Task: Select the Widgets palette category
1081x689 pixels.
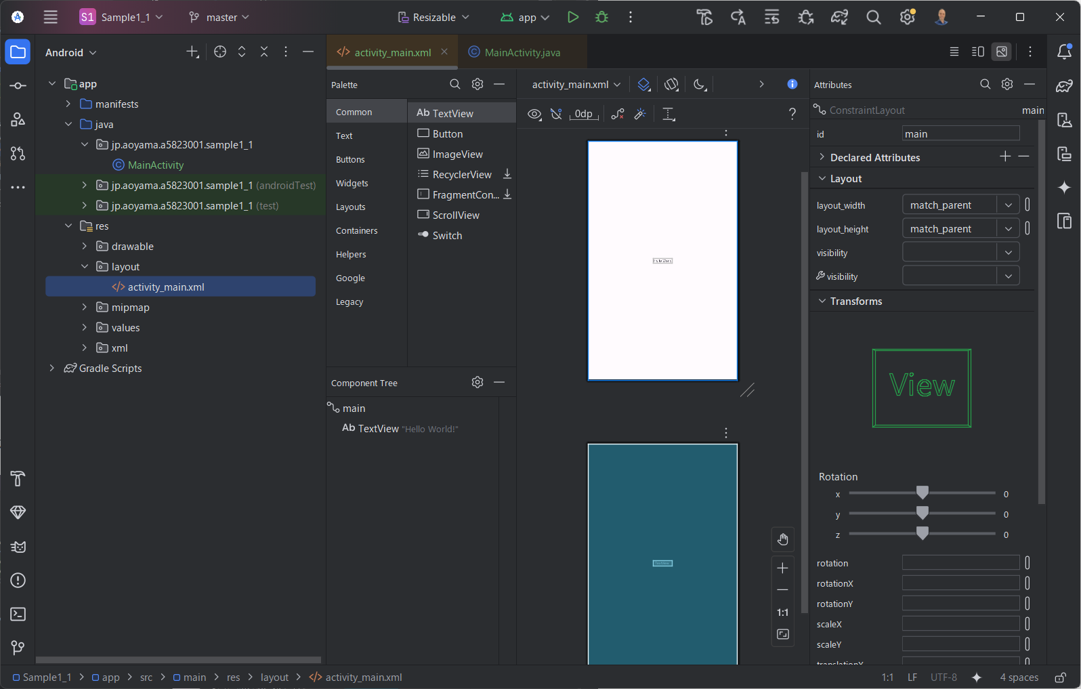Action: click(x=352, y=183)
